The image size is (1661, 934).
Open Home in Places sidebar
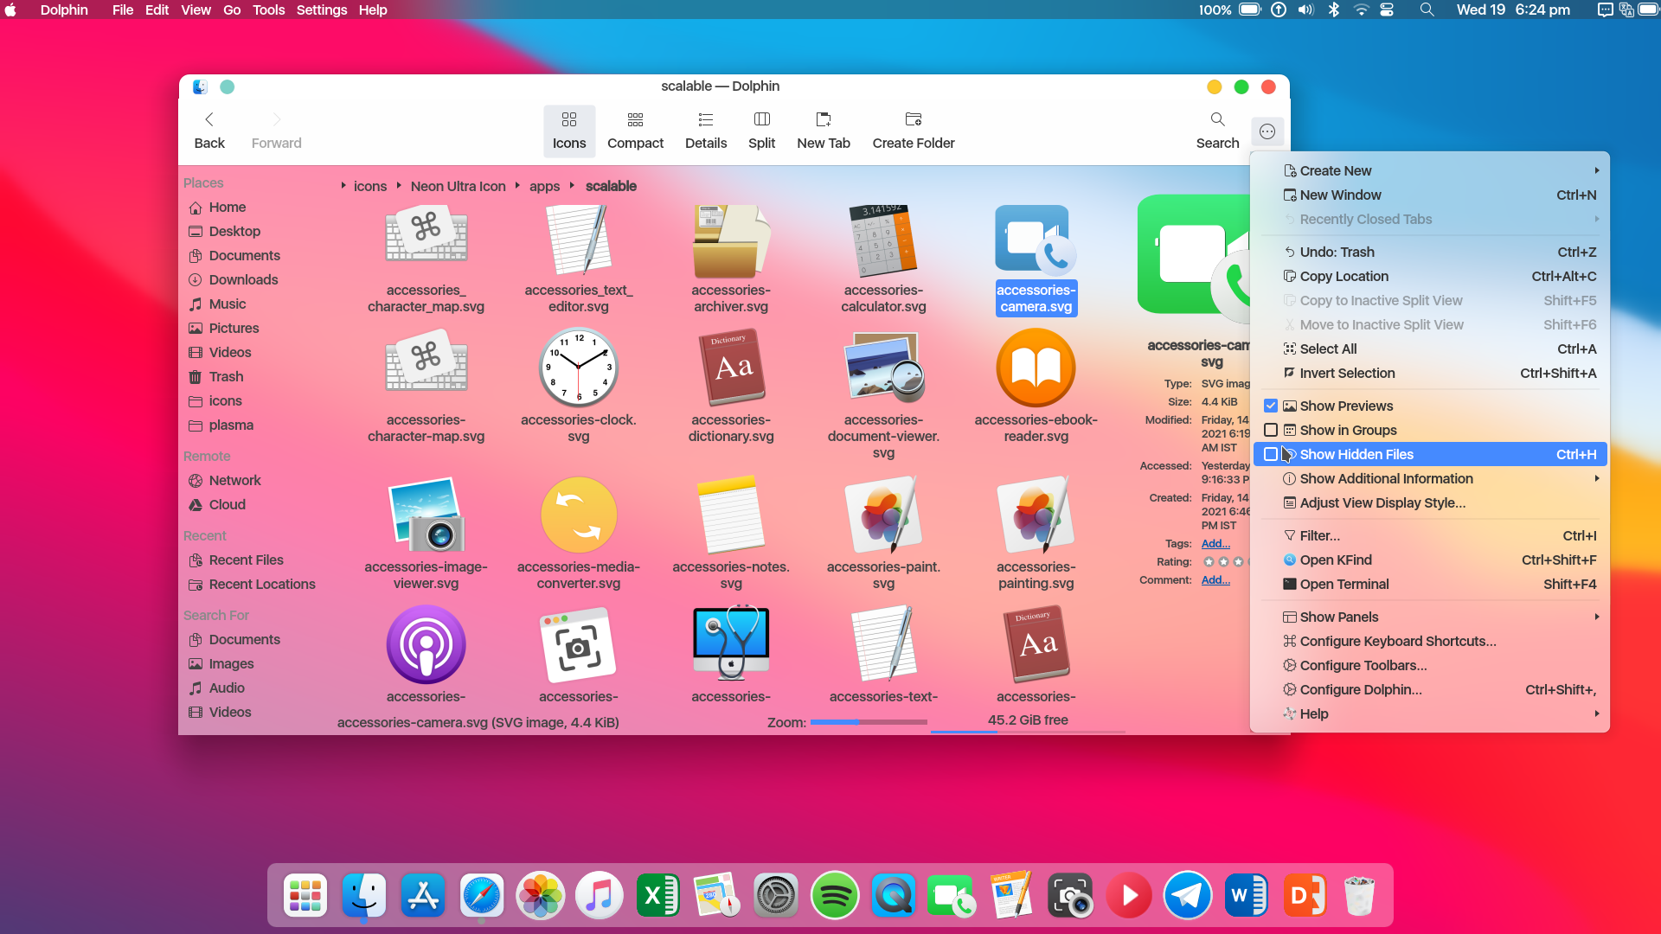[228, 208]
